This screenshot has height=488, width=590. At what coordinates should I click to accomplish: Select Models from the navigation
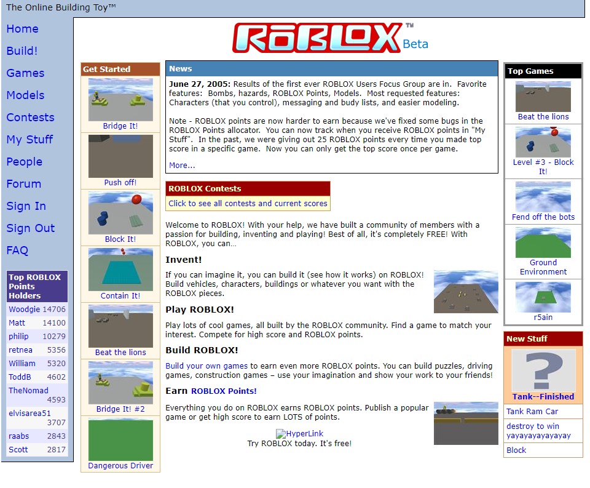coord(25,95)
